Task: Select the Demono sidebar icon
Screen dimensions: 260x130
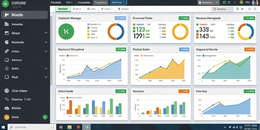Action: pyautogui.click(x=7, y=60)
